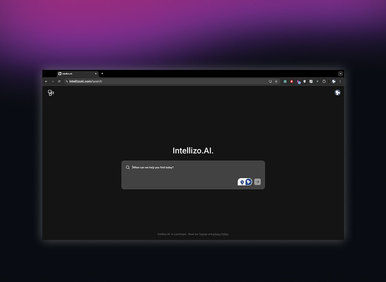Image resolution: width=386 pixels, height=282 pixels.
Task: Open the Extensions puzzle piece menu
Action: click(324, 82)
